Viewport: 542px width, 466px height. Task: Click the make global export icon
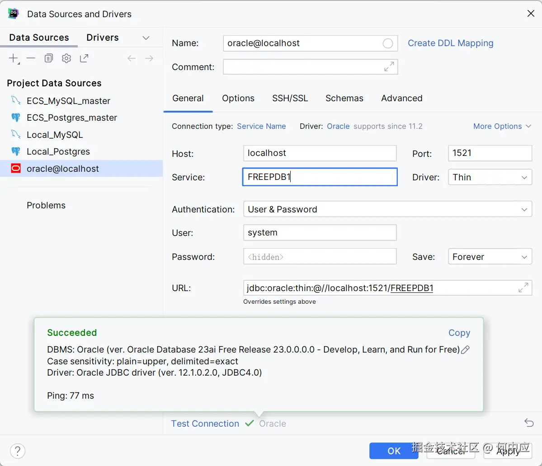(x=84, y=58)
